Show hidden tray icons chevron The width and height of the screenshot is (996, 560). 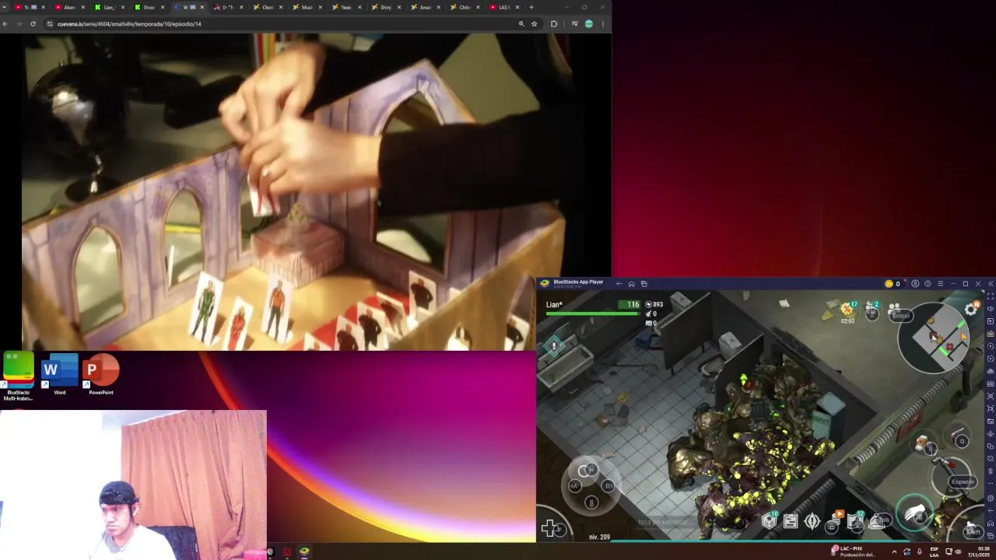[893, 551]
